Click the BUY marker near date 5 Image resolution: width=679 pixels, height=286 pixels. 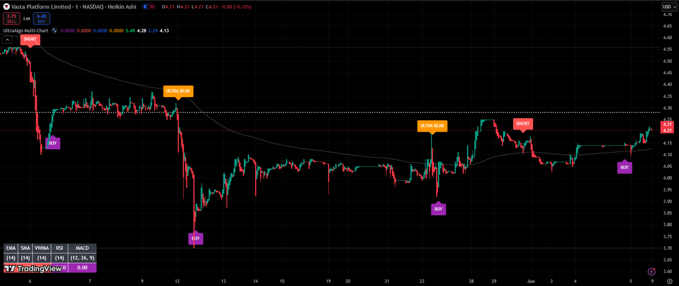624,167
